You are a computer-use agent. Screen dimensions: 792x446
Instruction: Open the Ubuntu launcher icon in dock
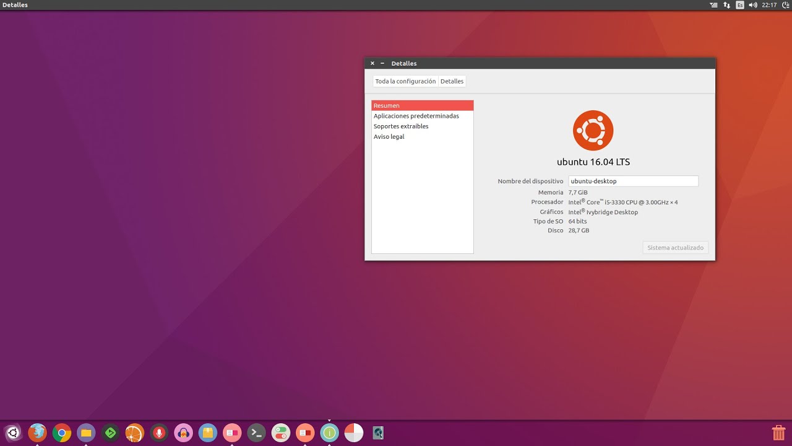point(13,432)
